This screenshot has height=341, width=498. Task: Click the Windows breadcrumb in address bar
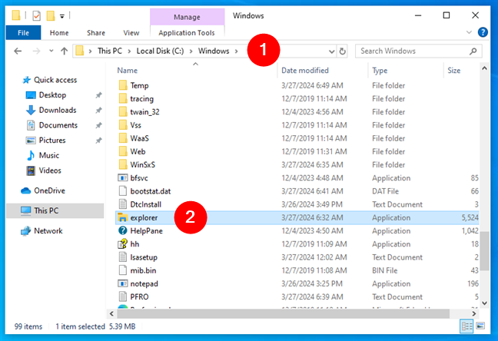click(214, 51)
